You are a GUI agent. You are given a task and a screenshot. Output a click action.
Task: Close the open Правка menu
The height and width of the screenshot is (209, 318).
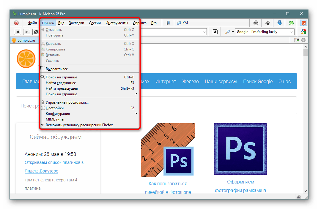[x=48, y=23]
